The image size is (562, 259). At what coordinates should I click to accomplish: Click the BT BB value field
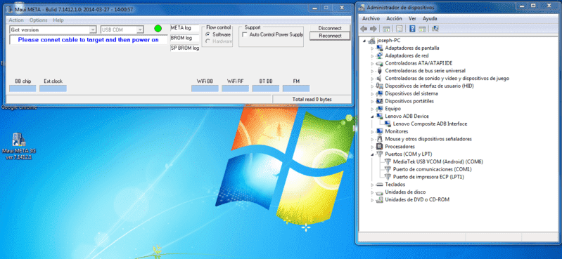click(266, 88)
